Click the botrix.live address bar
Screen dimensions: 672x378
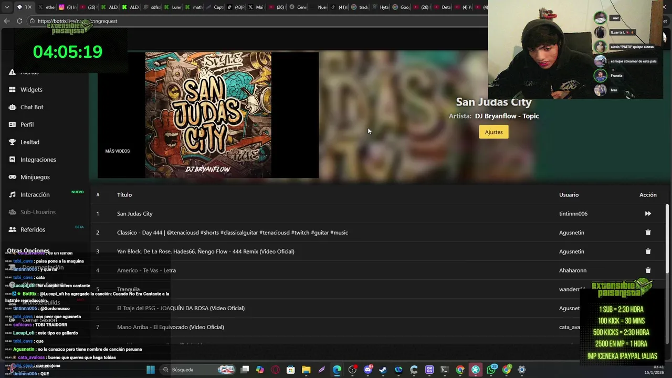tap(257, 21)
